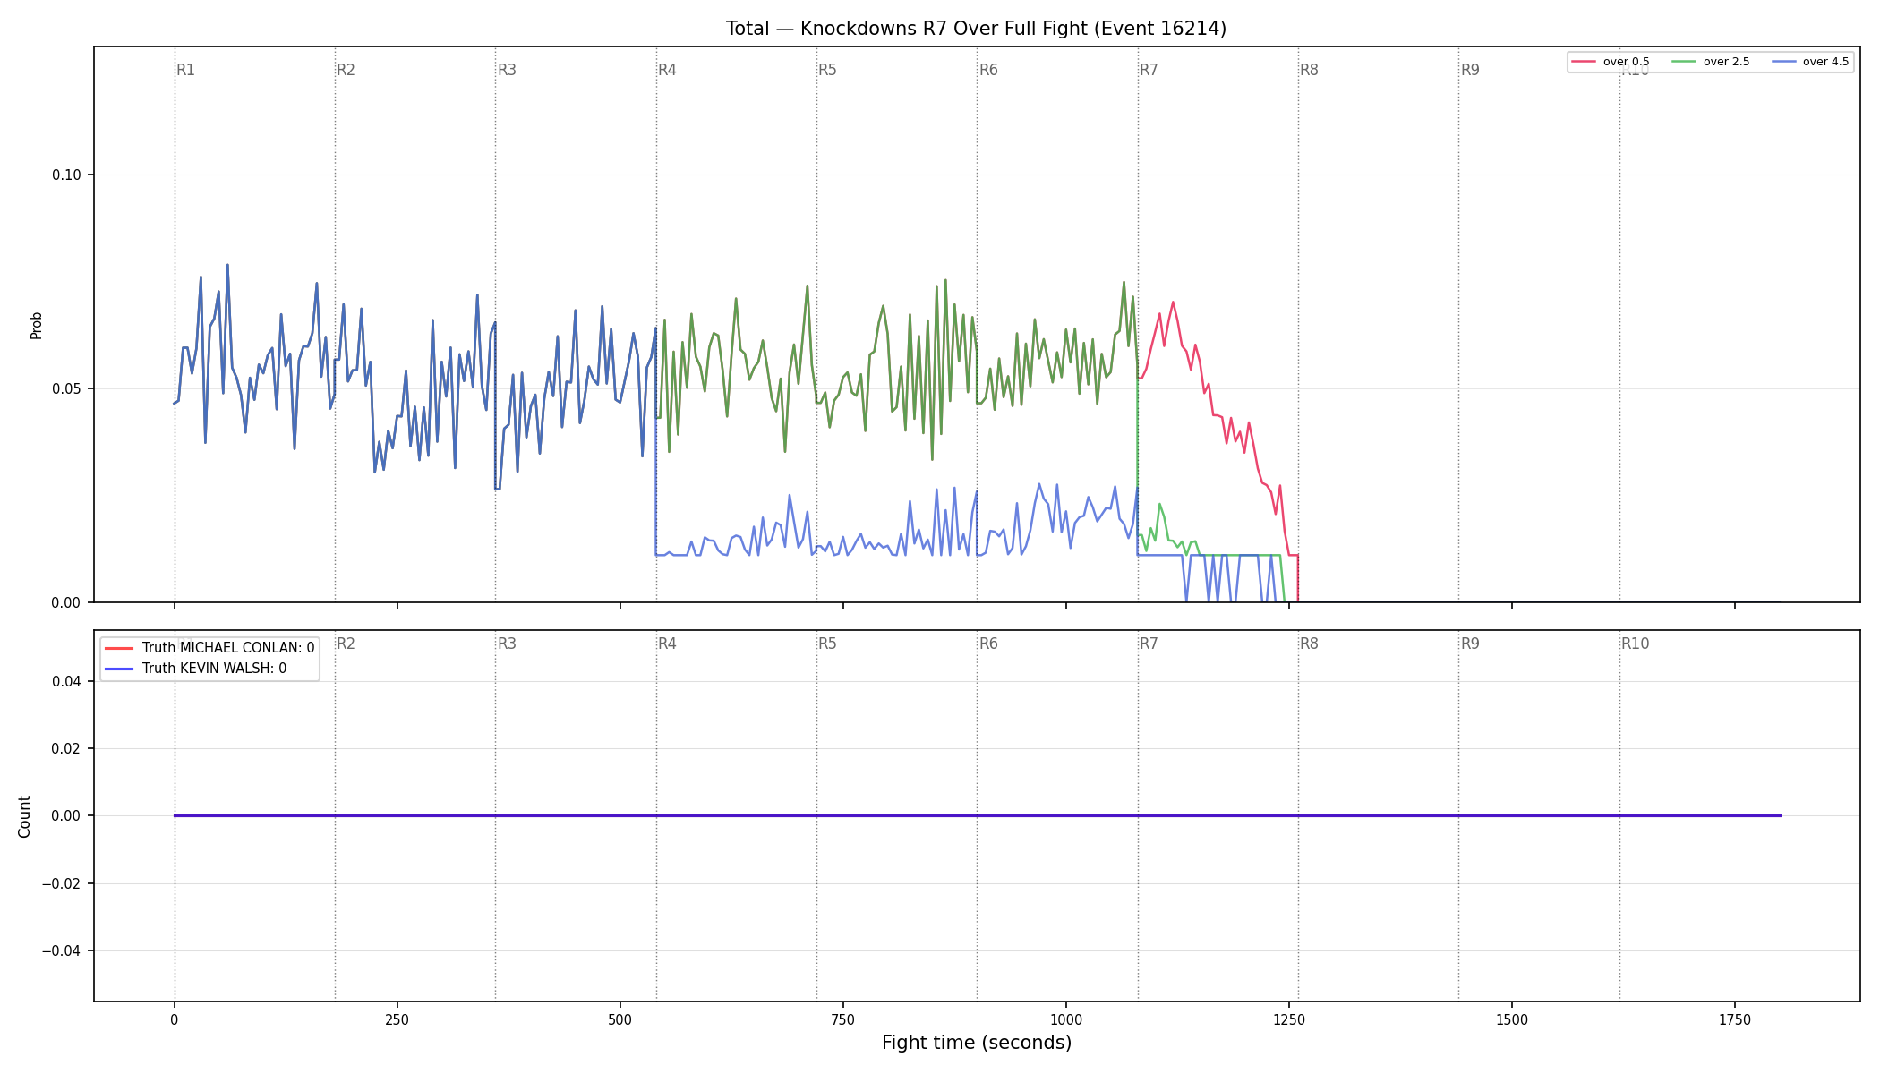Click the 'Fight time (seconds)' axis label

[977, 1043]
